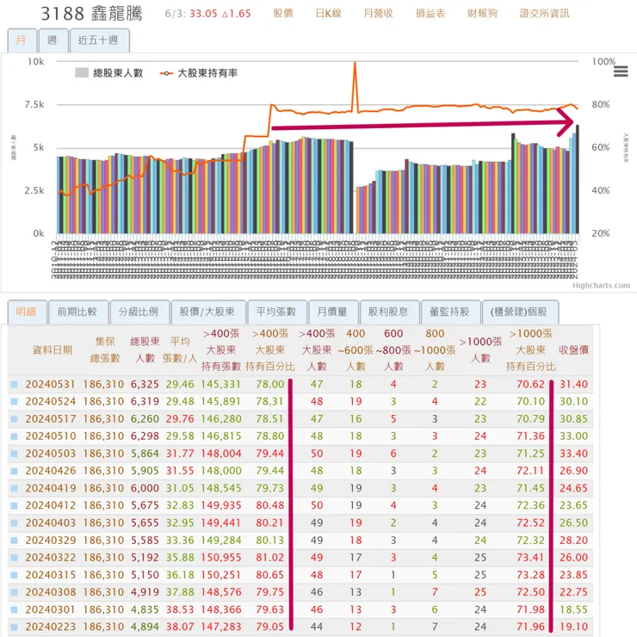Screen dimensions: 637x637
Task: Click the blue square icon for 20240301
Action: pyautogui.click(x=15, y=609)
